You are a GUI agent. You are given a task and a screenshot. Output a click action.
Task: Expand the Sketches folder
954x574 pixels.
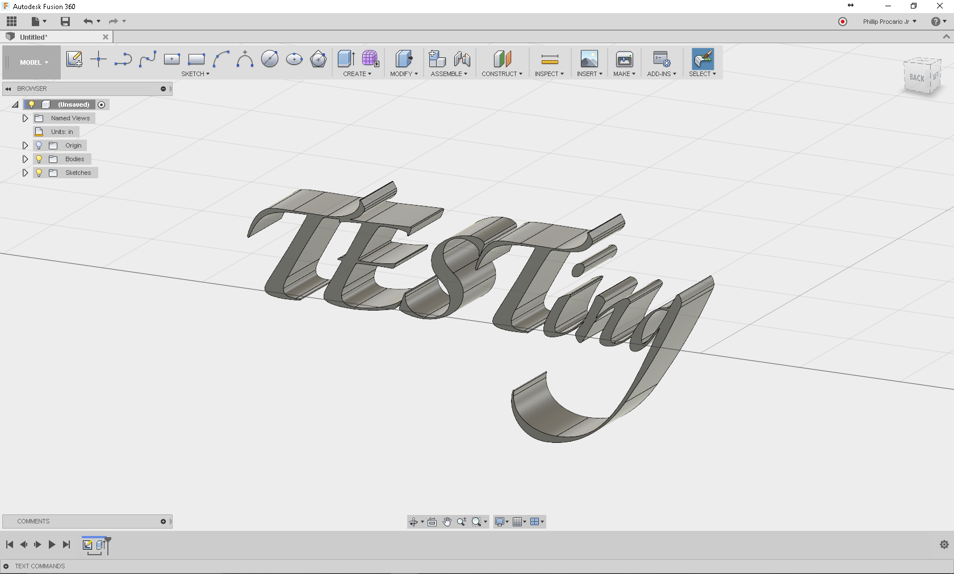tap(25, 173)
